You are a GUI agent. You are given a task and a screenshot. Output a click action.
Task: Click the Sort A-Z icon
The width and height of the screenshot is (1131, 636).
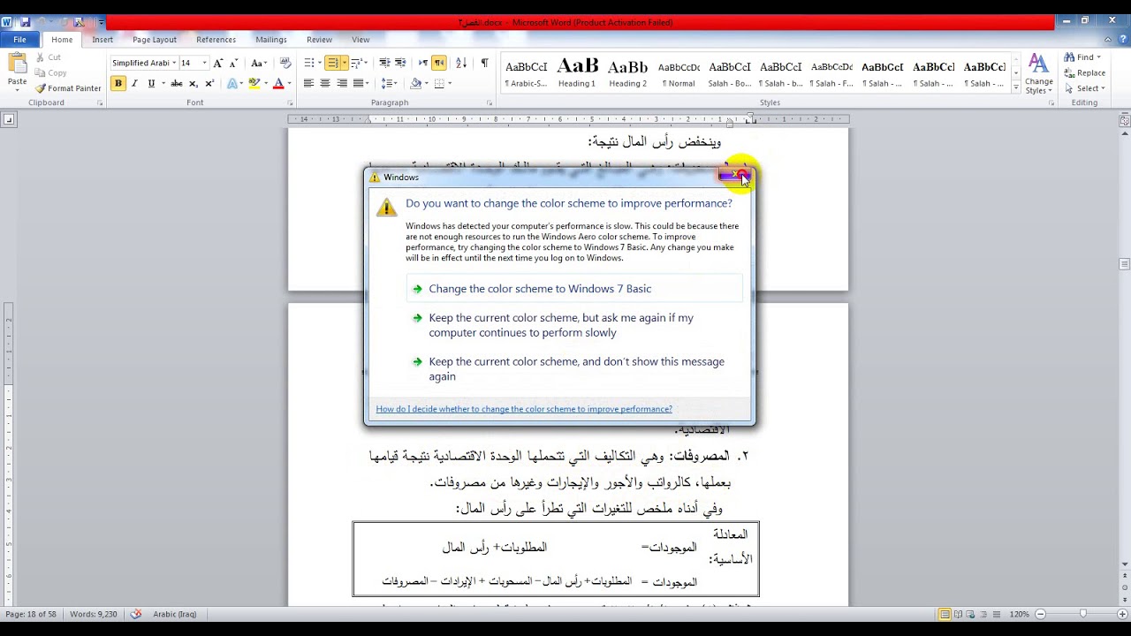[461, 63]
